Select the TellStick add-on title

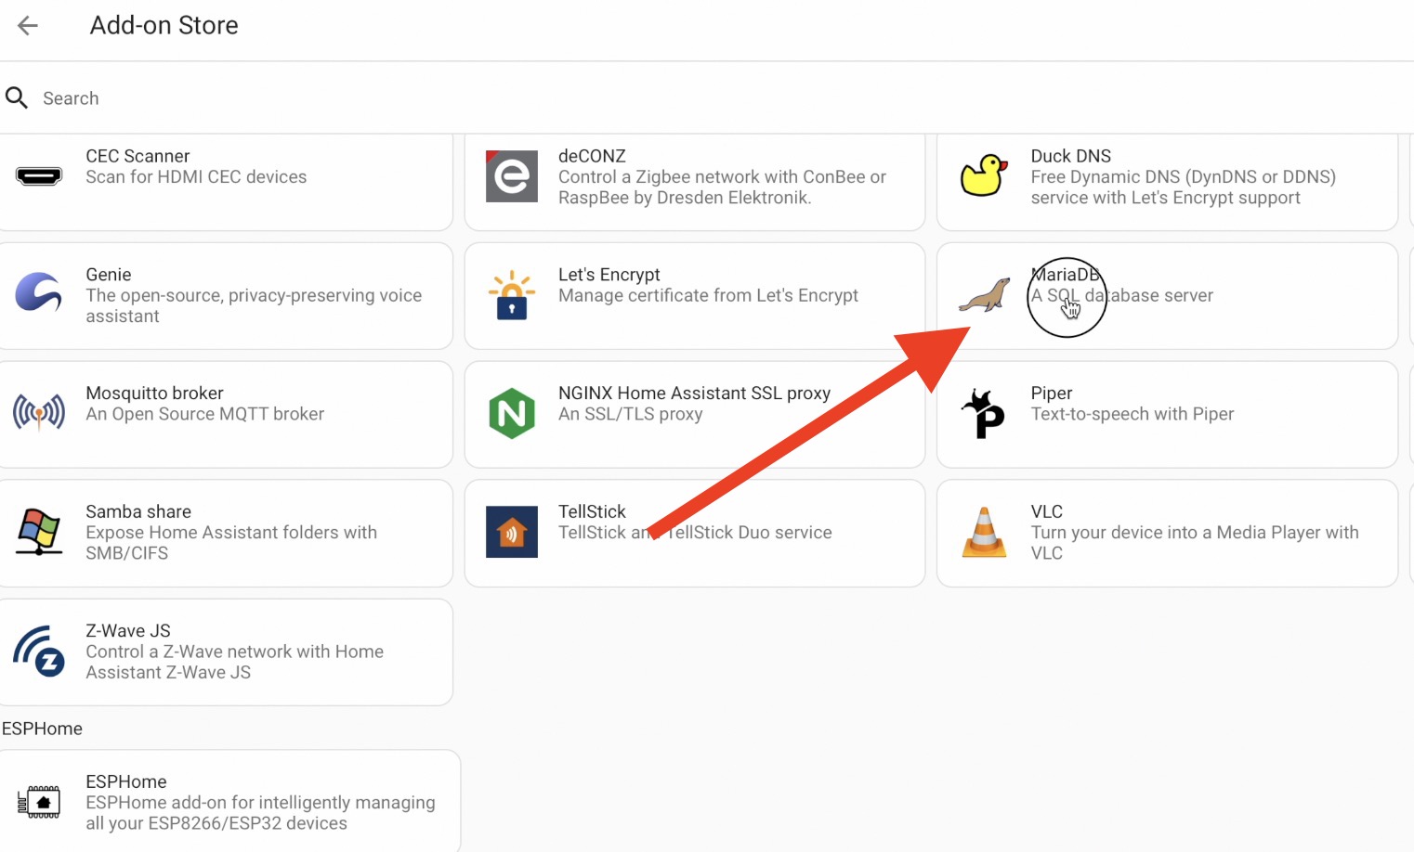(592, 511)
